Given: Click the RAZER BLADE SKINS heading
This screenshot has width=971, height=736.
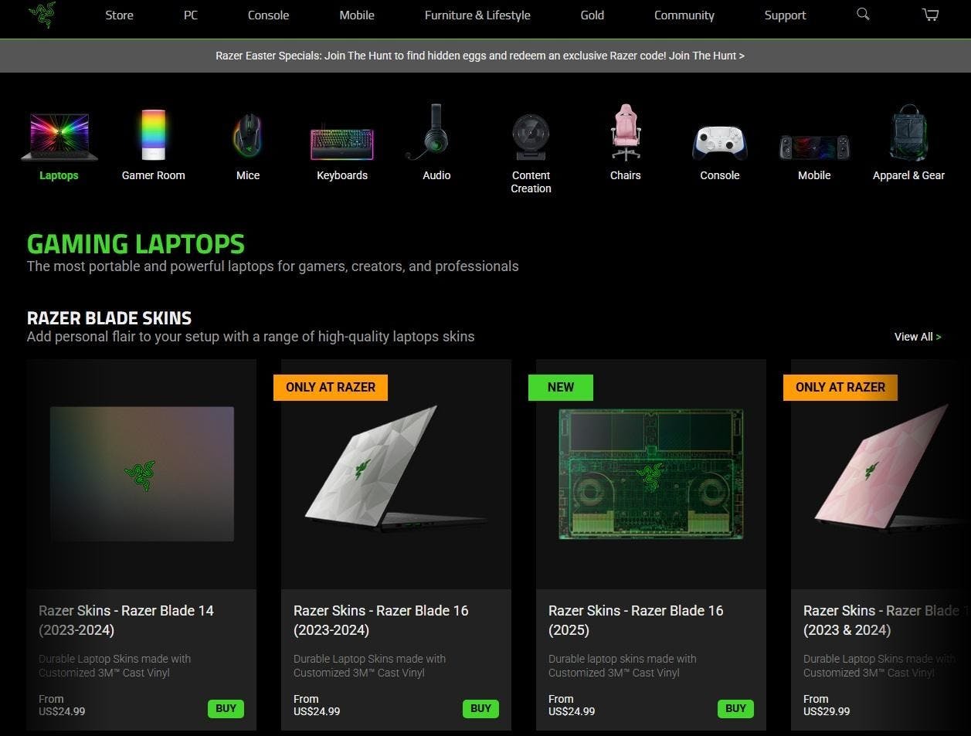Looking at the screenshot, I should (109, 318).
